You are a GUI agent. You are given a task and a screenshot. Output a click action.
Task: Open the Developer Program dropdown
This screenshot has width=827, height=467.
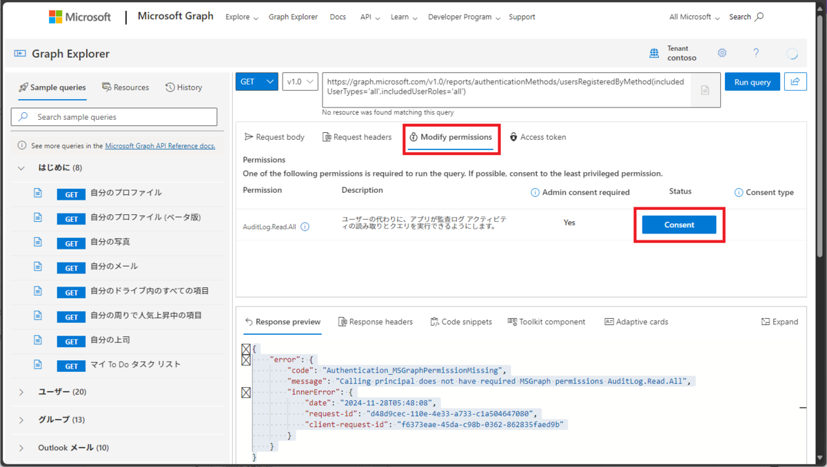[464, 17]
